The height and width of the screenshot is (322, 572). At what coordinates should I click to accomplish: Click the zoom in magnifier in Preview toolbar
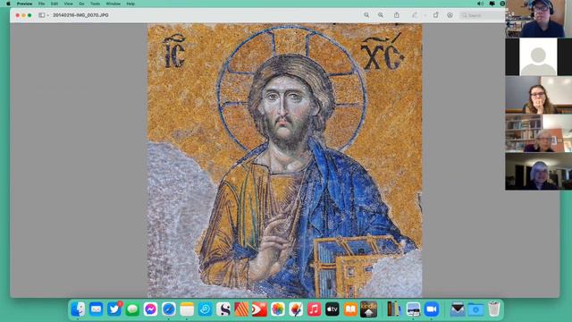tap(381, 15)
